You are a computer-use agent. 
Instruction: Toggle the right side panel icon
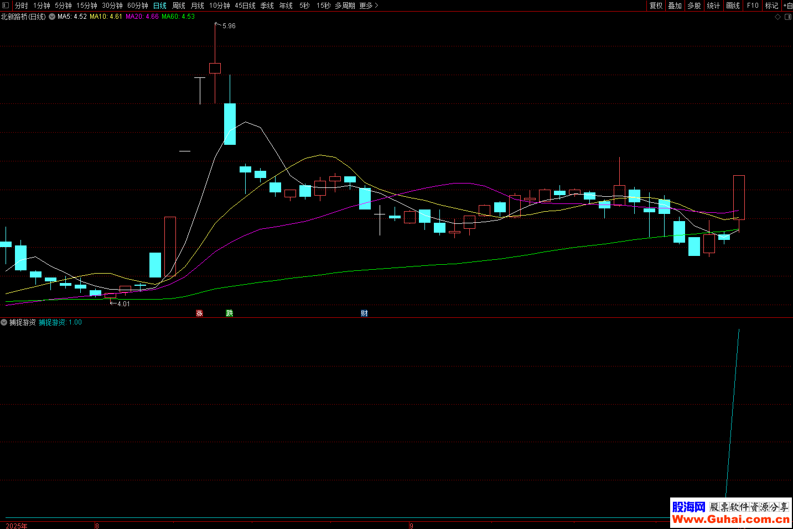click(x=788, y=17)
